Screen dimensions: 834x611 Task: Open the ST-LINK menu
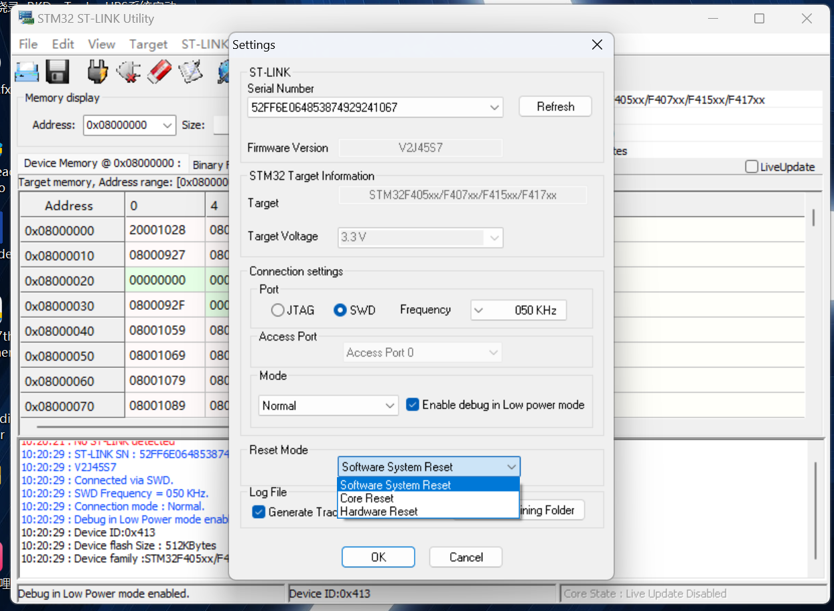coord(204,44)
